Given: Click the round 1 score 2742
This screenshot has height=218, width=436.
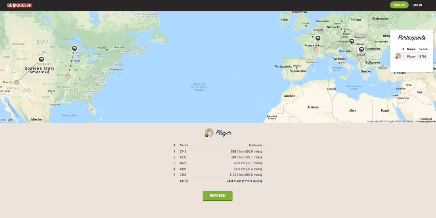Looking at the screenshot, I should [183, 151].
